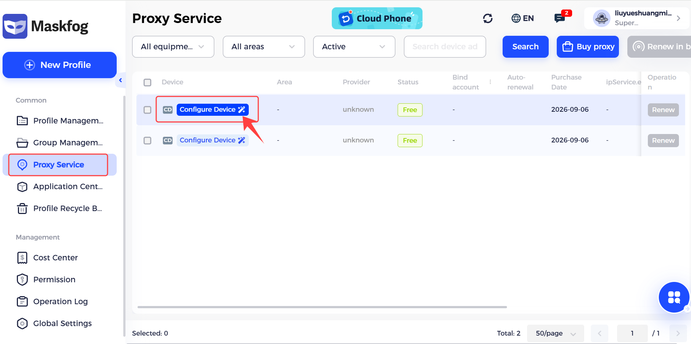
Task: Expand the liuyueshuangmi account menu arrow
Action: (679, 18)
